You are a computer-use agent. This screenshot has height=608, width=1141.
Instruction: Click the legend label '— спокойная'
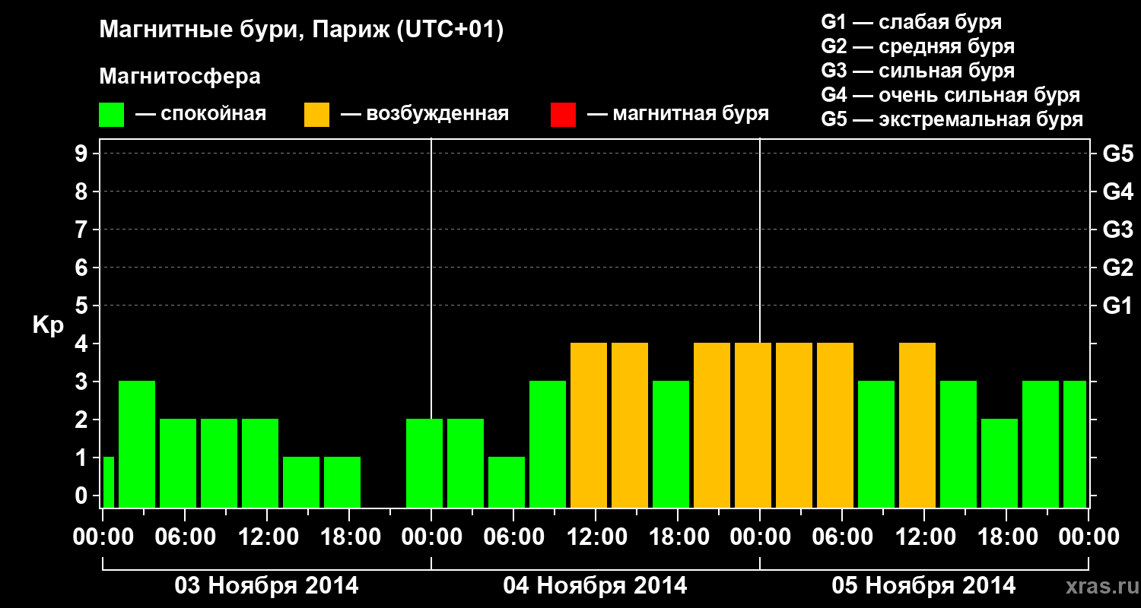coord(201,115)
